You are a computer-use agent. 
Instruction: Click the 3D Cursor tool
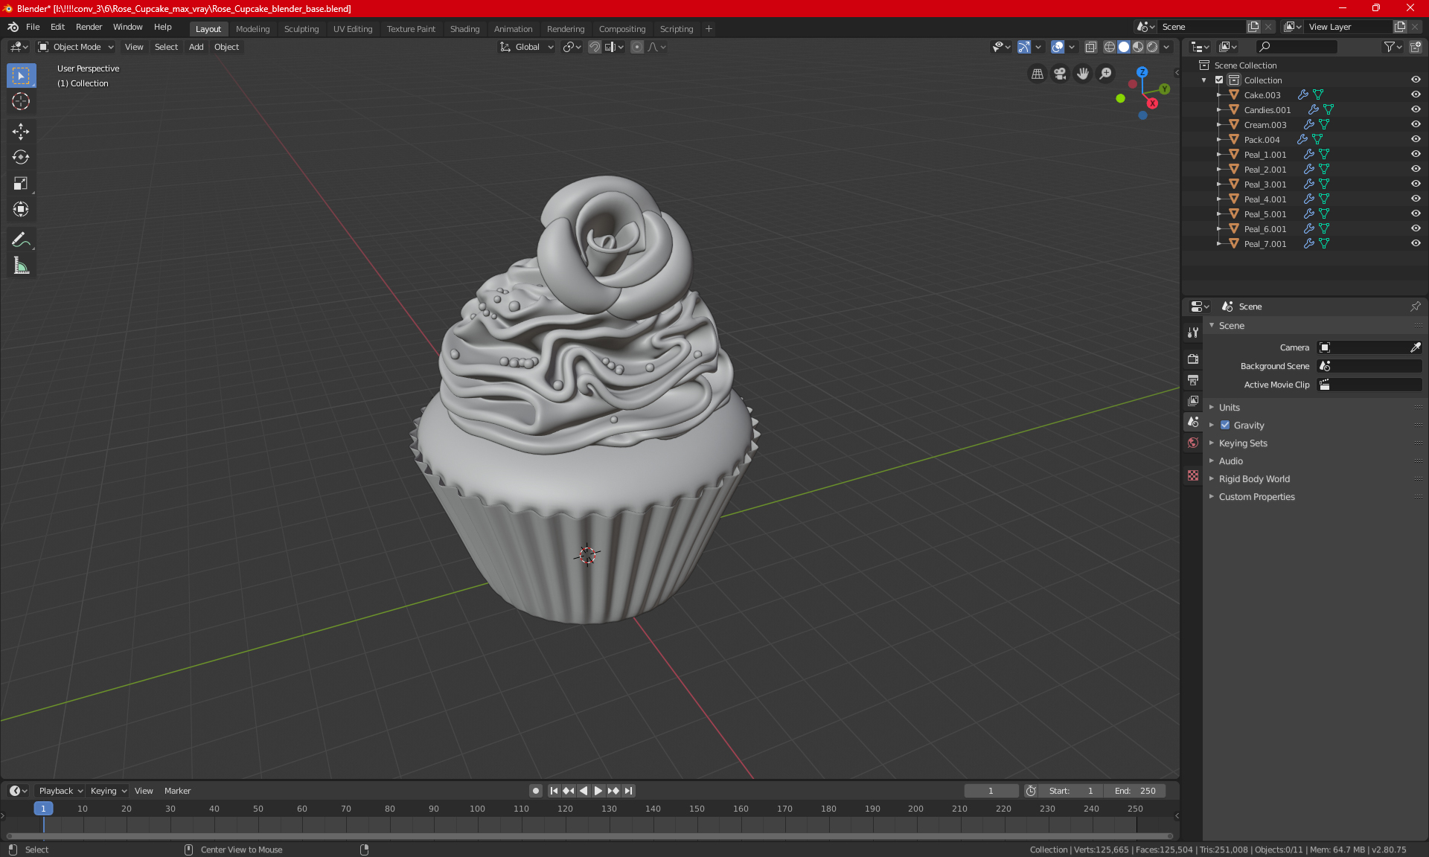pos(21,102)
